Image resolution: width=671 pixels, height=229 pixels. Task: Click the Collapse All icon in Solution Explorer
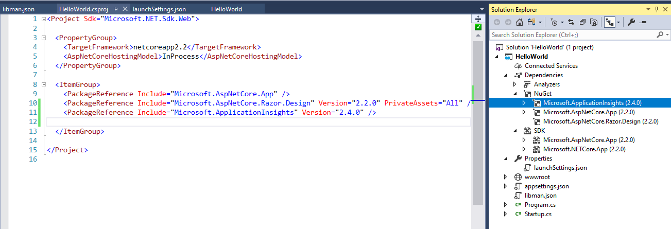582,23
